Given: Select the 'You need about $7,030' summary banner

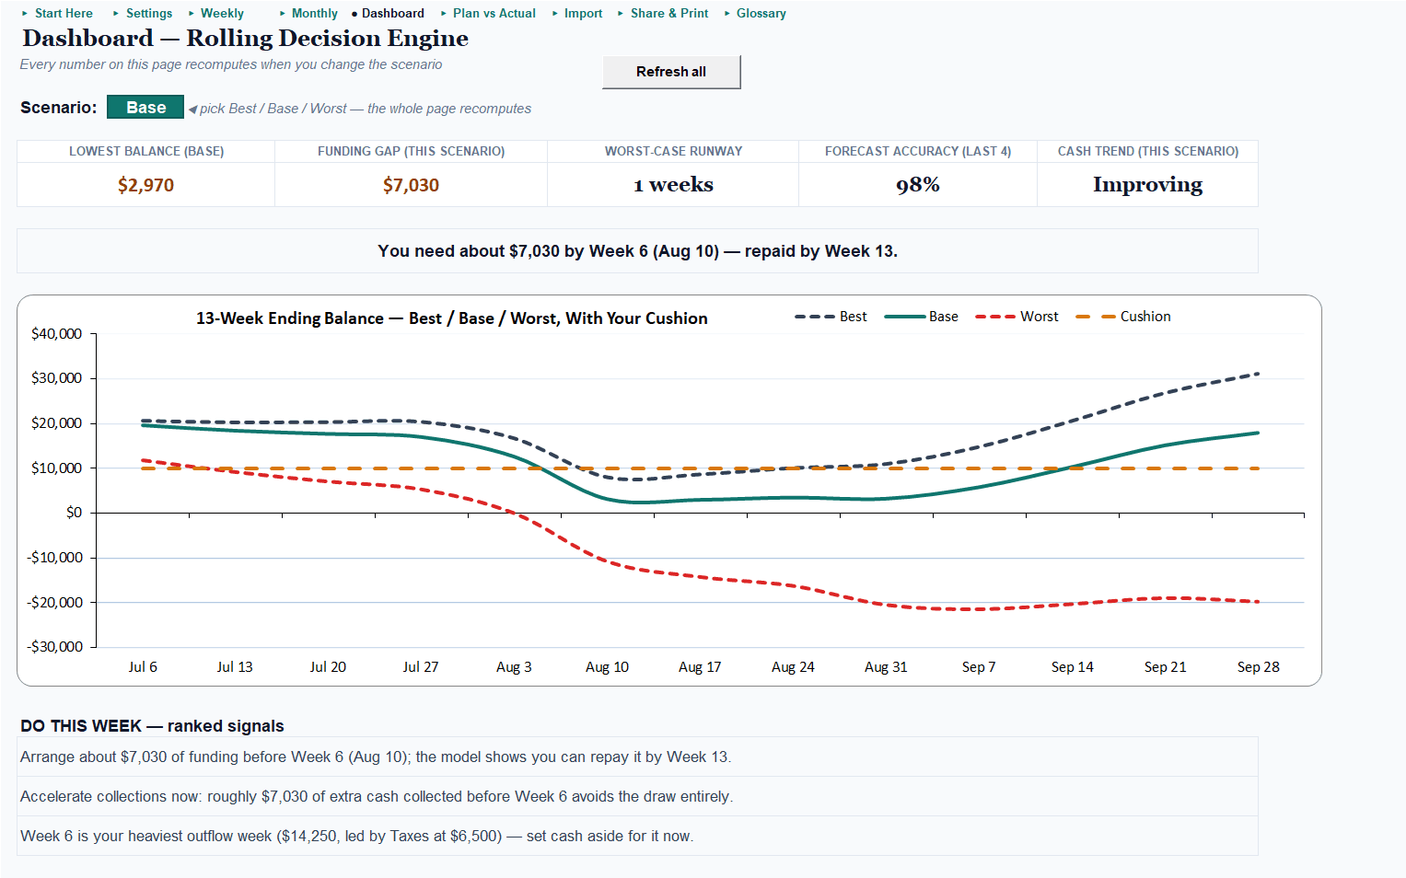Looking at the screenshot, I should click(x=637, y=251).
